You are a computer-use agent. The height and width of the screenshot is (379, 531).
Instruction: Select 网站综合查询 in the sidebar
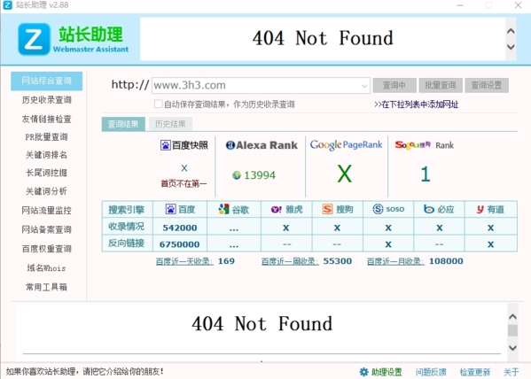pos(47,81)
